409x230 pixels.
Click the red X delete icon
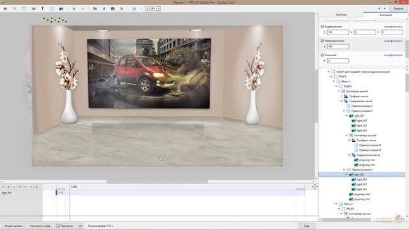click(121, 8)
